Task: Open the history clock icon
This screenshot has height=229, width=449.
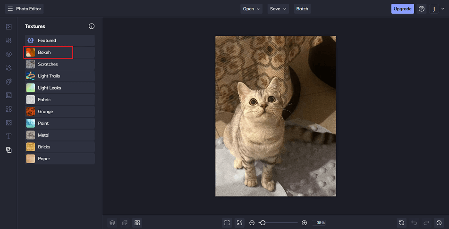Action: coord(439,223)
